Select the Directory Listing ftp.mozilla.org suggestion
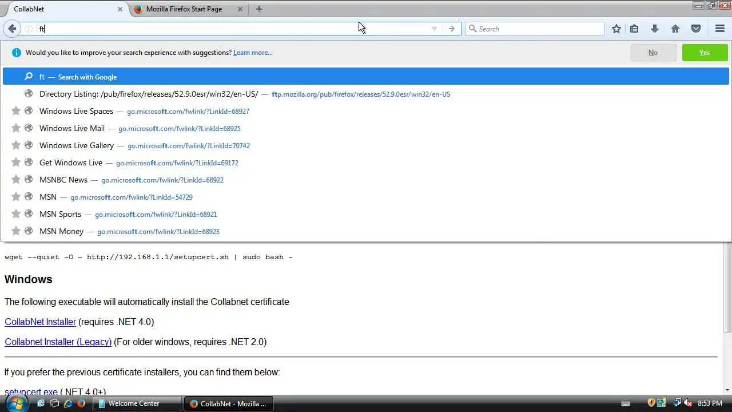 click(x=366, y=94)
